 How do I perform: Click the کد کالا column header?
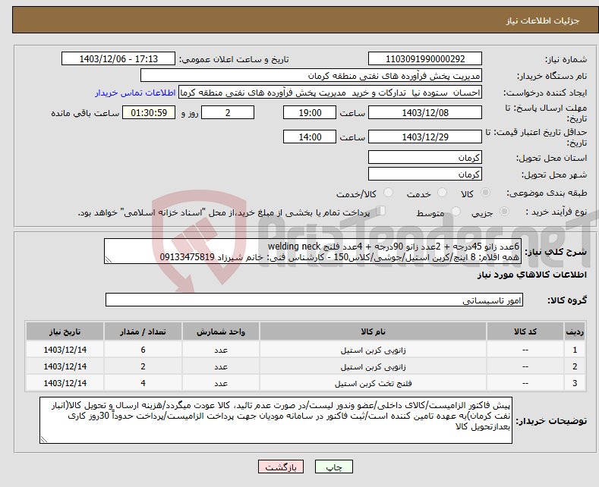[525, 331]
